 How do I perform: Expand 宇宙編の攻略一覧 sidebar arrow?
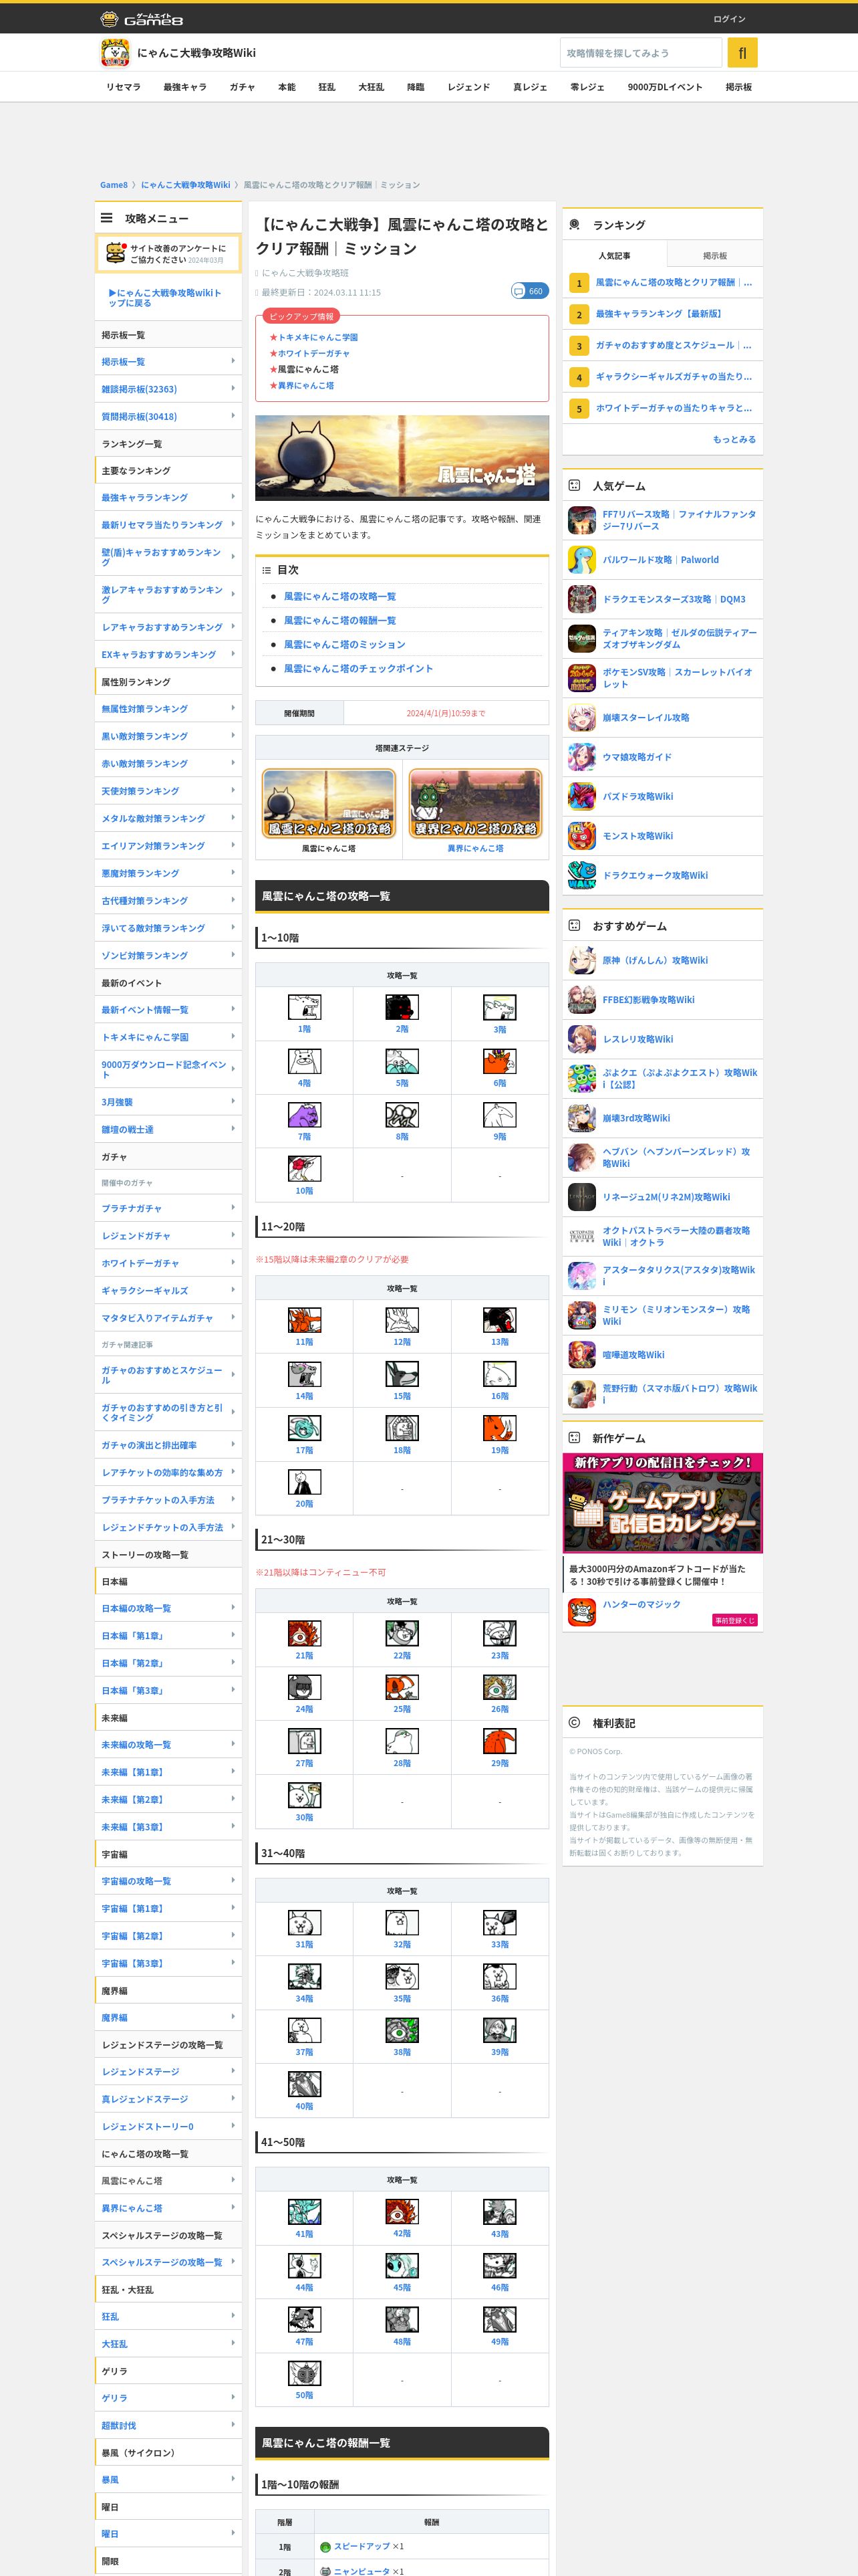tap(233, 1880)
